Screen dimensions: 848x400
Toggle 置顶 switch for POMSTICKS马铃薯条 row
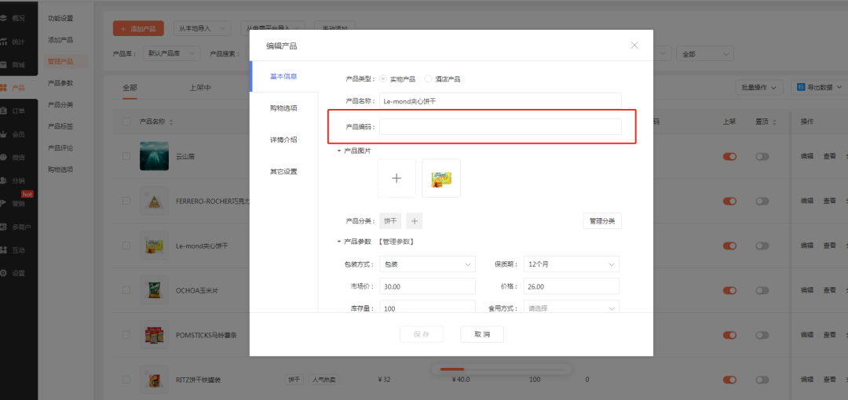pos(762,335)
